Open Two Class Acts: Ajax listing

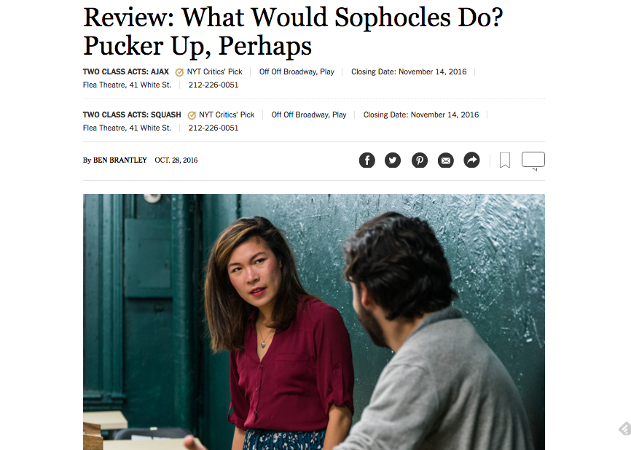coord(126,71)
